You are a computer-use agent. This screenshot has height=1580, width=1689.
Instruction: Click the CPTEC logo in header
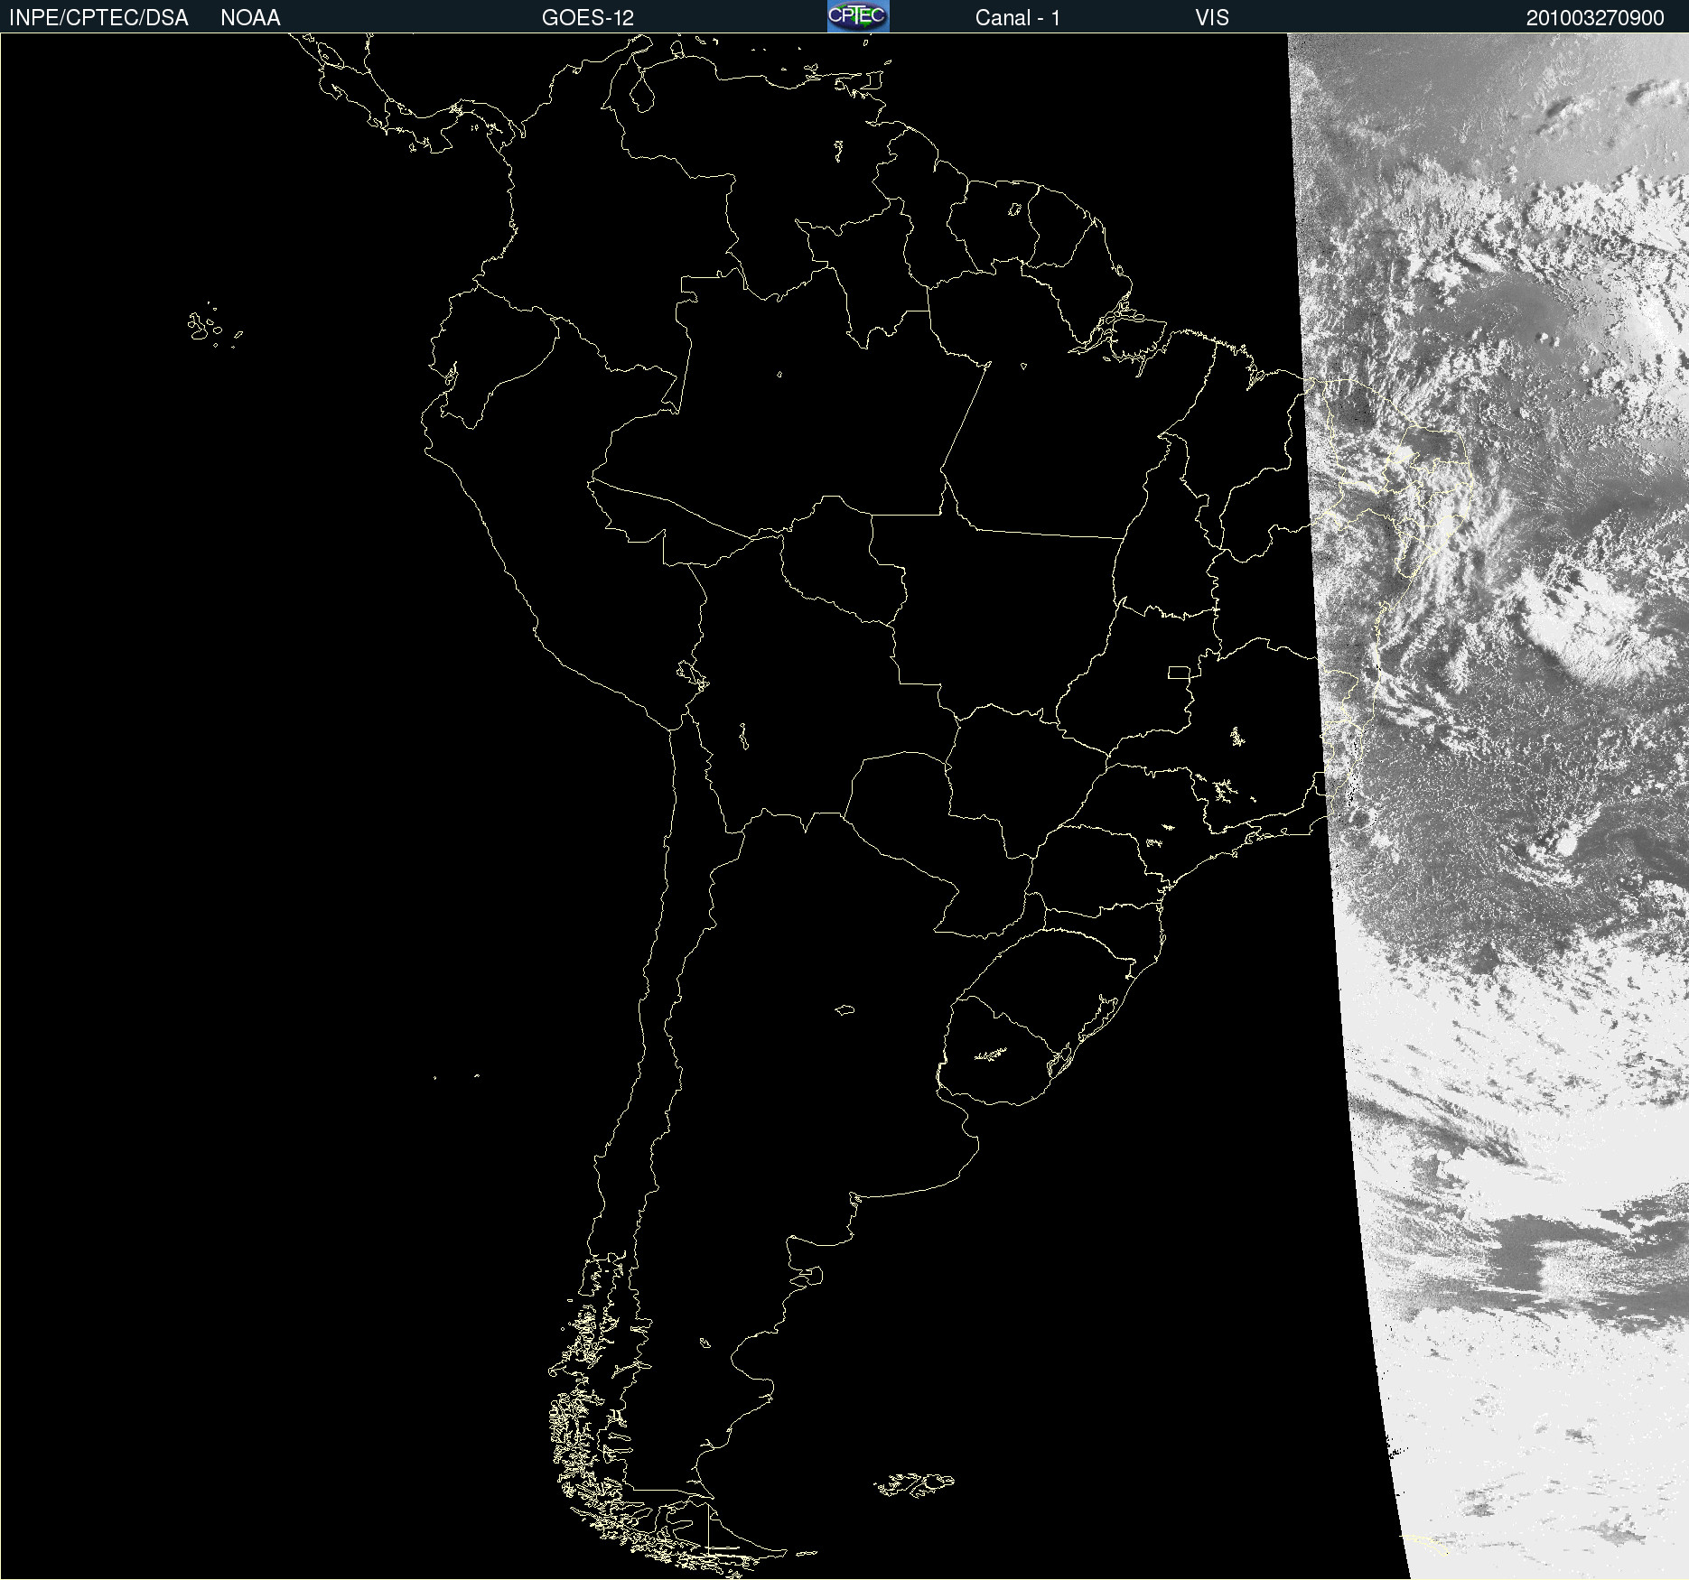click(x=858, y=16)
